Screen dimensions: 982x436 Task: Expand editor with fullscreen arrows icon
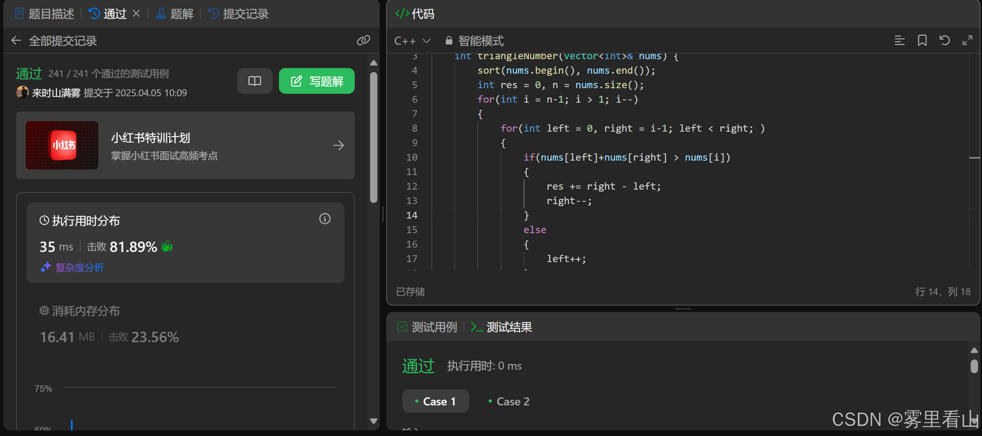point(967,40)
